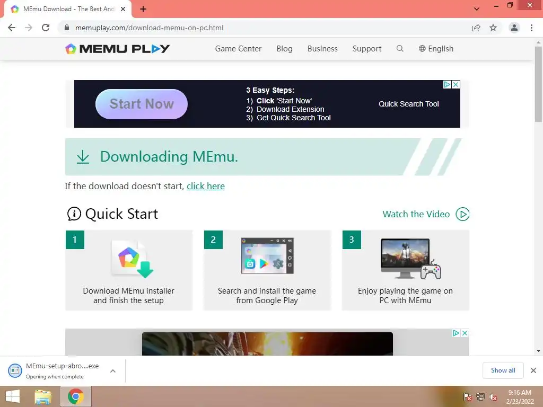Open AdChoices icon on bottom ad
The height and width of the screenshot is (407, 543).
click(457, 333)
